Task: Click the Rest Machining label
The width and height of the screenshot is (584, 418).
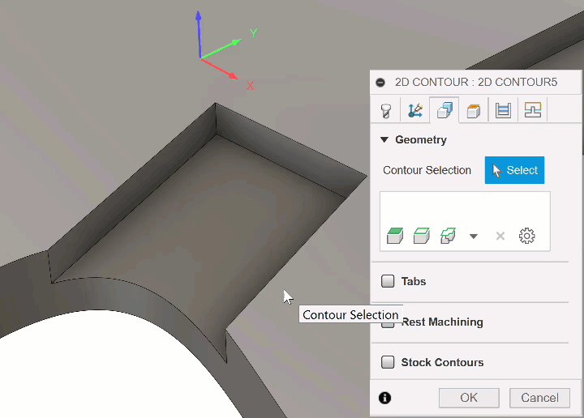Action: point(443,322)
